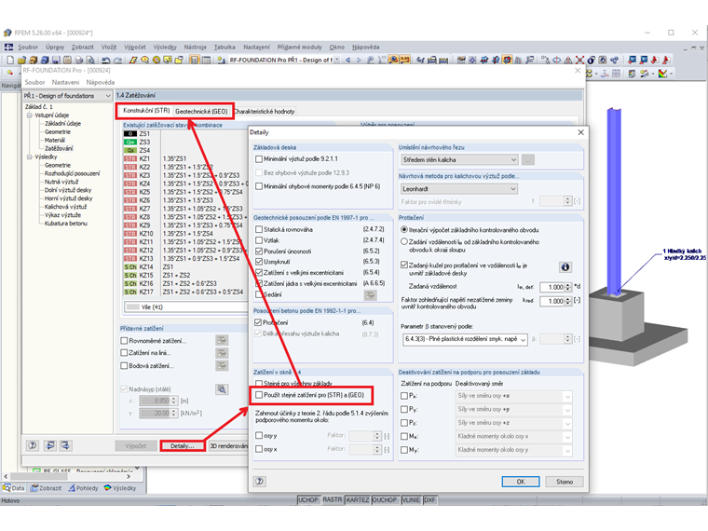Open Kladné momenty okolo osy y dropdown
708x531 pixels.
[514, 450]
